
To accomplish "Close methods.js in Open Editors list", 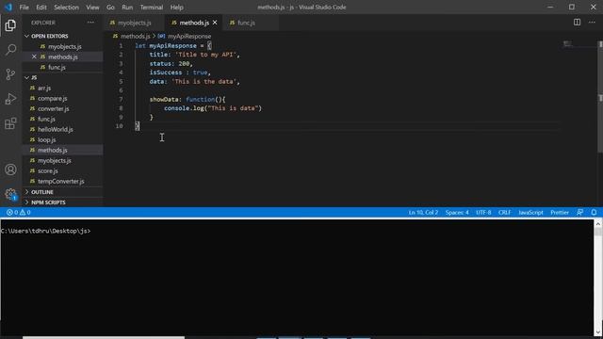I will [34, 56].
